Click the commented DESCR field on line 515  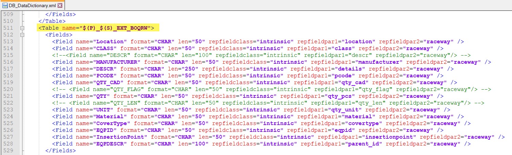pyautogui.click(x=261, y=55)
